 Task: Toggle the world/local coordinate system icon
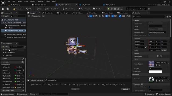(100, 16)
